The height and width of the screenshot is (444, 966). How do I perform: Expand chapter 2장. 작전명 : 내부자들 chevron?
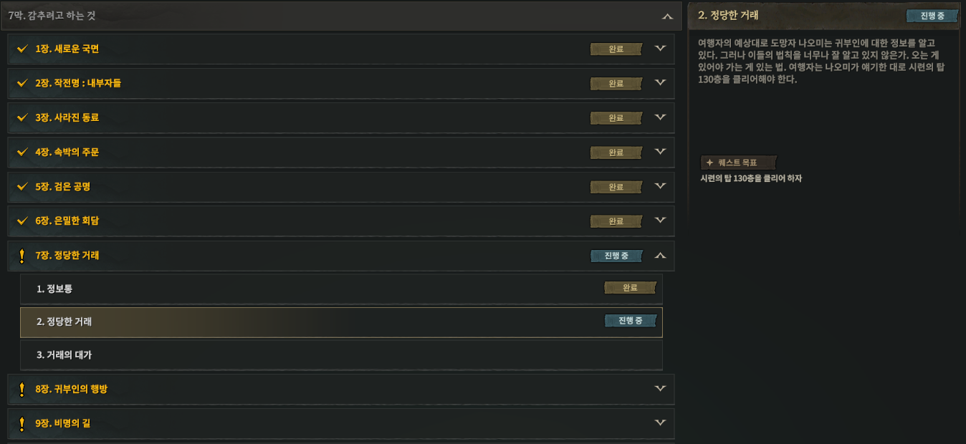(x=661, y=82)
